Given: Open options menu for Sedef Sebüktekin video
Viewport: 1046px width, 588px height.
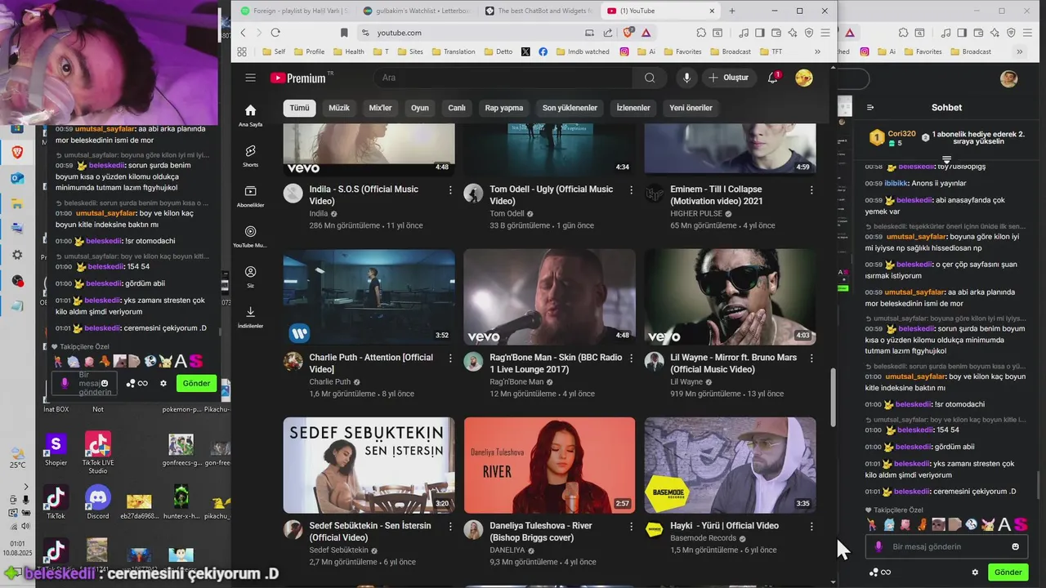Looking at the screenshot, I should [450, 526].
